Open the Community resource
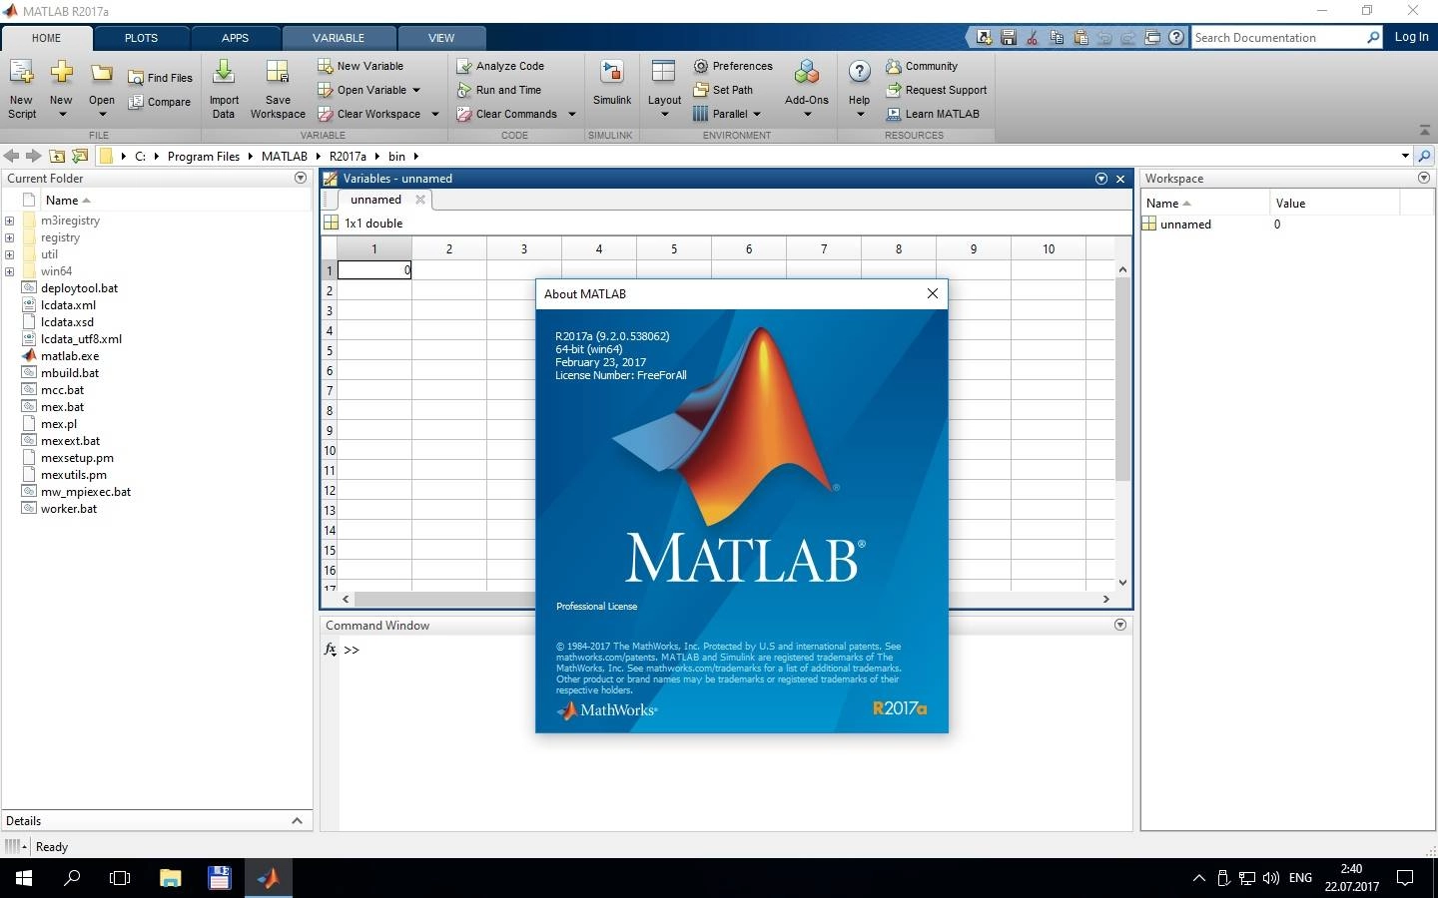The image size is (1438, 898). 922,66
